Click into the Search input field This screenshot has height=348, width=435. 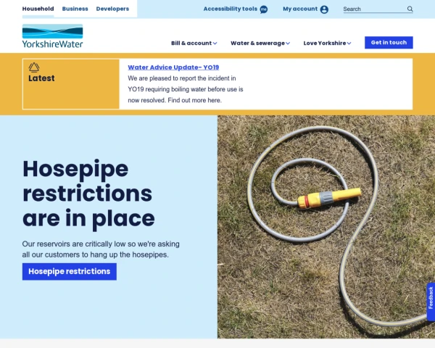pos(375,9)
